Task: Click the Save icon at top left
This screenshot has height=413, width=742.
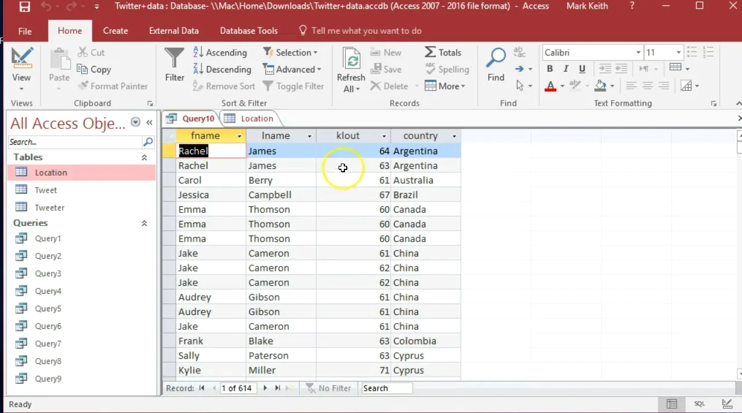Action: (25, 6)
